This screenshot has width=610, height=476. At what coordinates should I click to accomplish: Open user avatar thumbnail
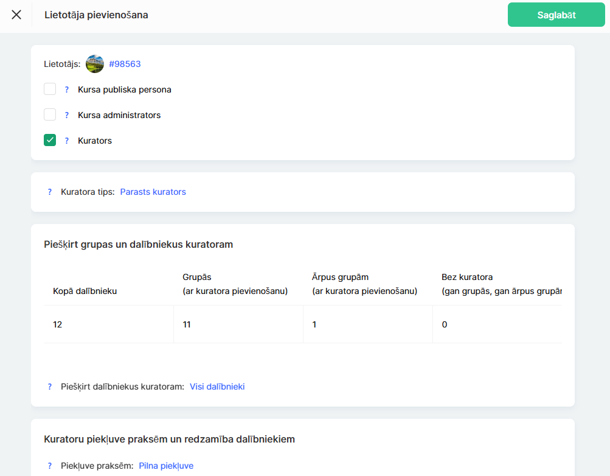coord(95,64)
